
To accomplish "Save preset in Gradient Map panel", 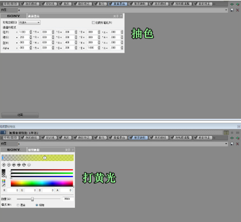I will (x=232, y=144).
